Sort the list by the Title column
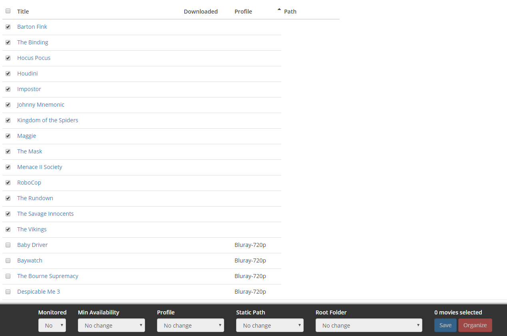Image resolution: width=507 pixels, height=336 pixels. tap(23, 12)
